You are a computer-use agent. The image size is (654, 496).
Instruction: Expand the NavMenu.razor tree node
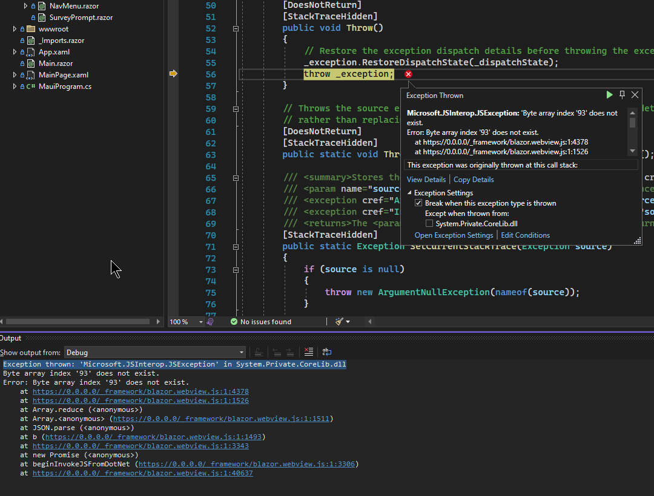click(x=25, y=6)
